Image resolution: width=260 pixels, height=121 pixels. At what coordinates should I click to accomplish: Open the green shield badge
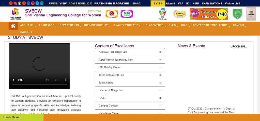point(237,14)
